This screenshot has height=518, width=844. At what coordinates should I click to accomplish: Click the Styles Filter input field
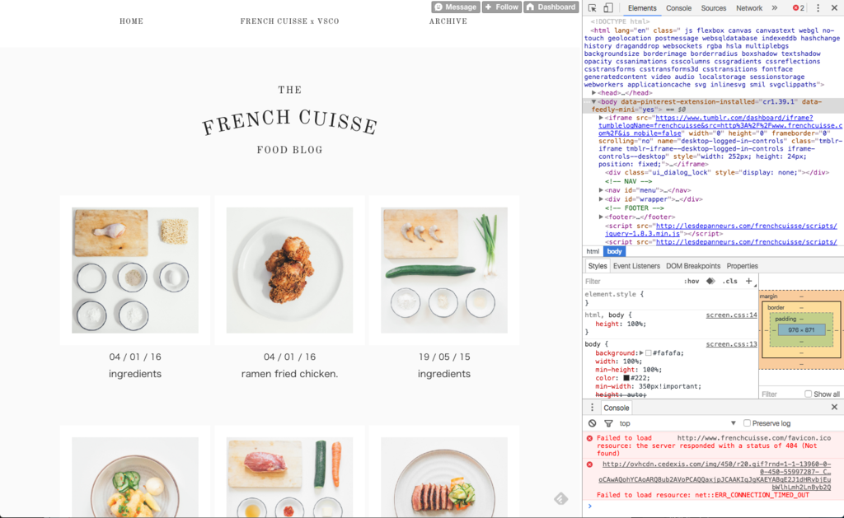click(631, 282)
